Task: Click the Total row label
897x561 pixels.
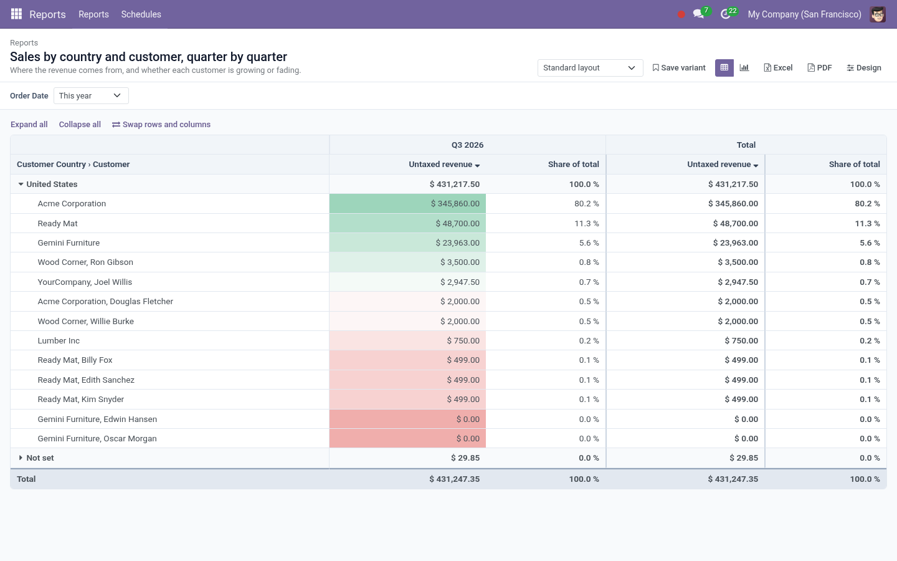Action: click(x=26, y=479)
